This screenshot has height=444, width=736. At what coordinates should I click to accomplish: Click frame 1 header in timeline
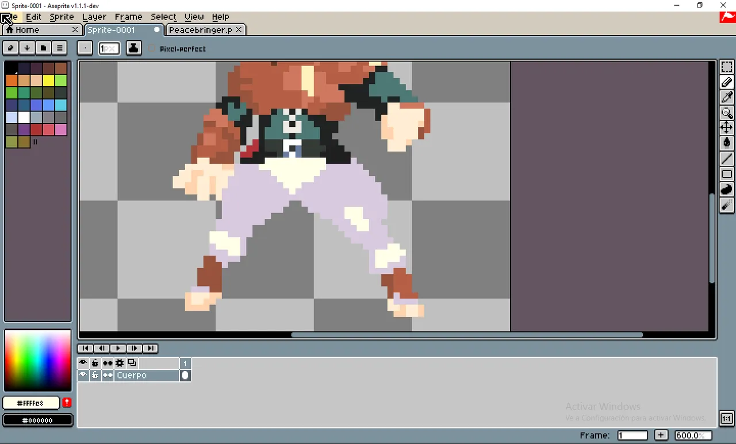point(185,363)
